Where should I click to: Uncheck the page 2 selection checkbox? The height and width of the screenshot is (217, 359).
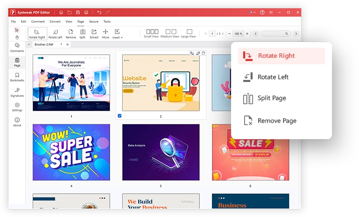click(120, 115)
